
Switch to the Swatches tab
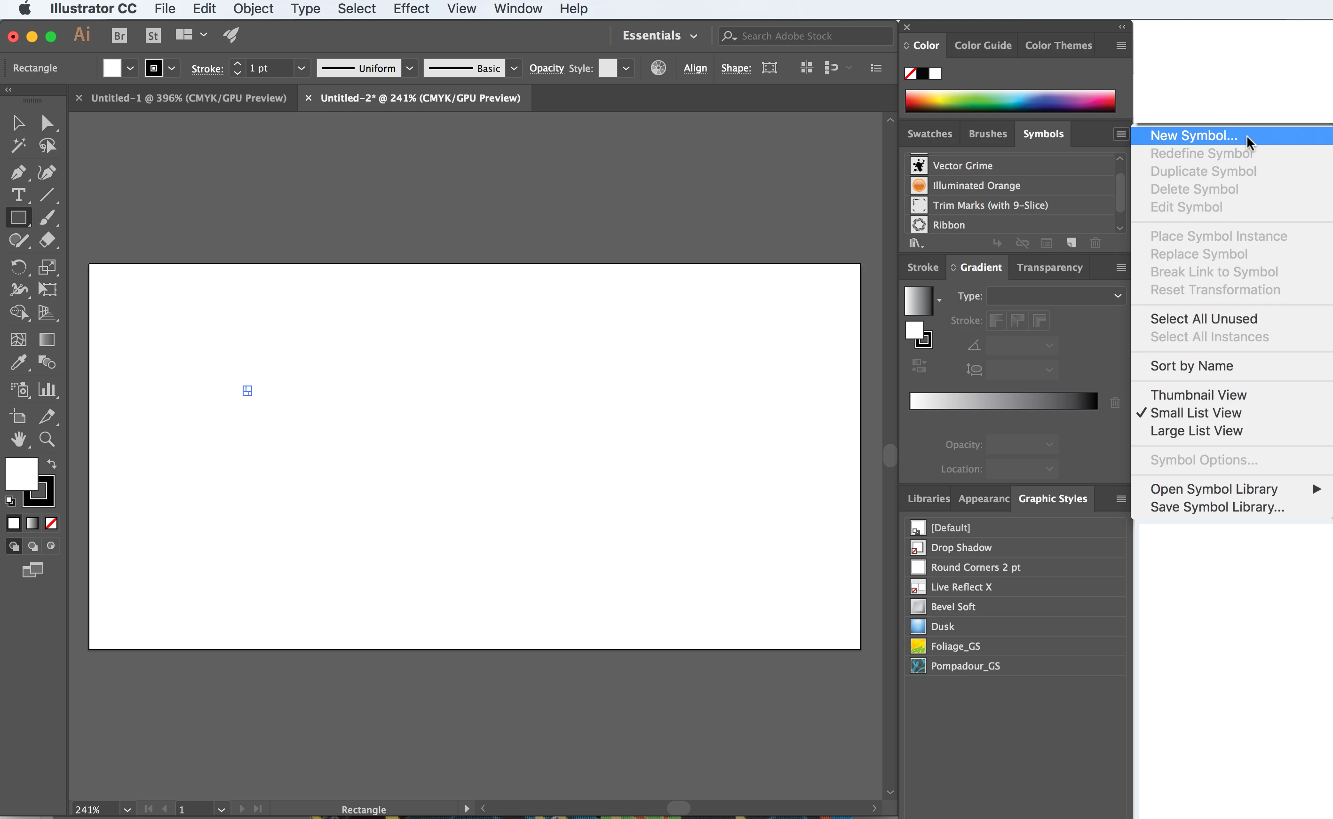click(929, 134)
